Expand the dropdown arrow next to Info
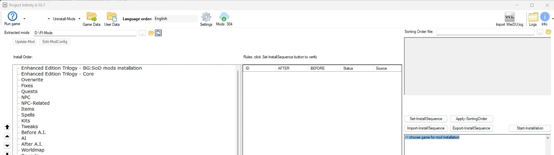554x155 pixels. click(552, 19)
